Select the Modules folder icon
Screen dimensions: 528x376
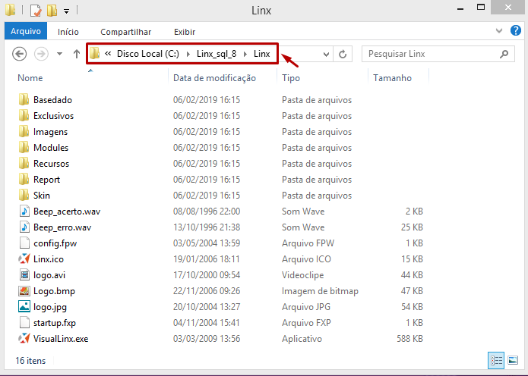24,147
